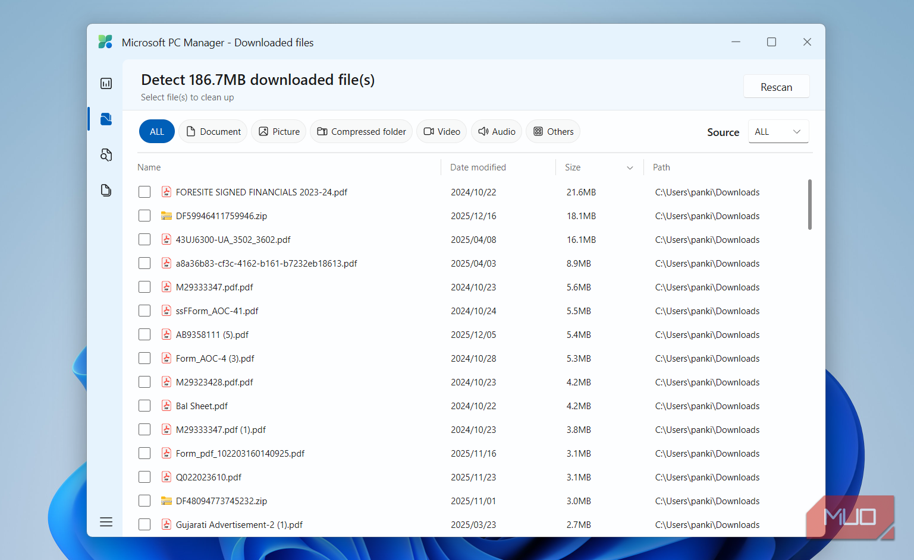Open the hamburger menu at sidebar bottom
The height and width of the screenshot is (560, 914).
tap(106, 522)
